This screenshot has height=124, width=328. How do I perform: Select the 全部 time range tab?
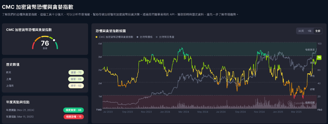[x=317, y=31]
